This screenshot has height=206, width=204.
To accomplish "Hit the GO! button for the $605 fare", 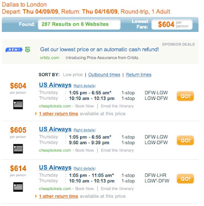I will pos(186,141).
